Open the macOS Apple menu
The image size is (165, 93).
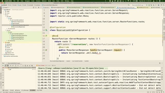[2, 1]
